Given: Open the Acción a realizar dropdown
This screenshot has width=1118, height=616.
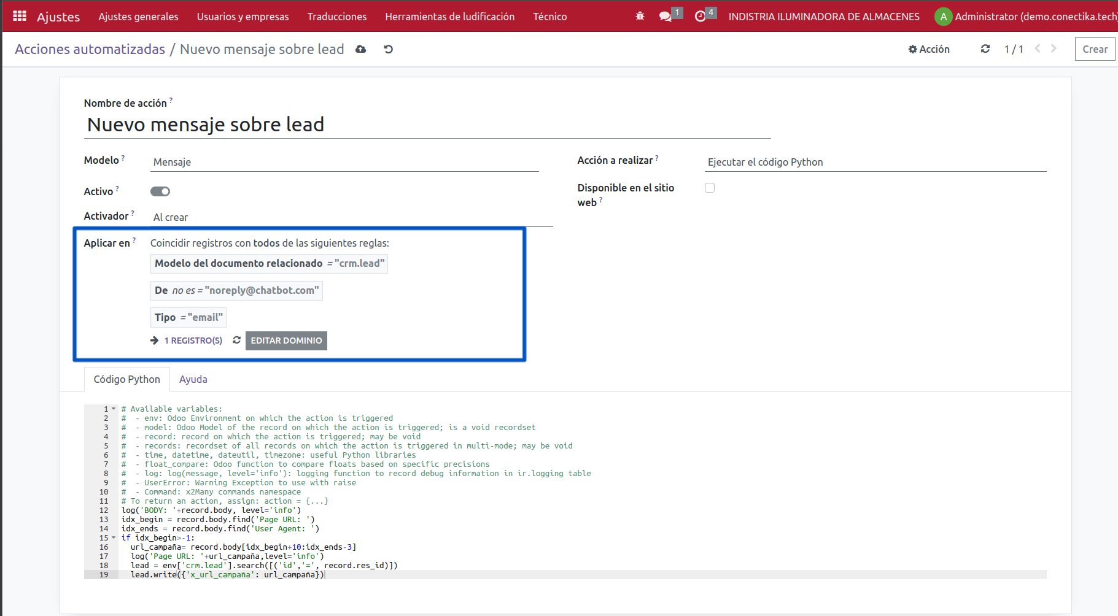Looking at the screenshot, I should point(875,162).
